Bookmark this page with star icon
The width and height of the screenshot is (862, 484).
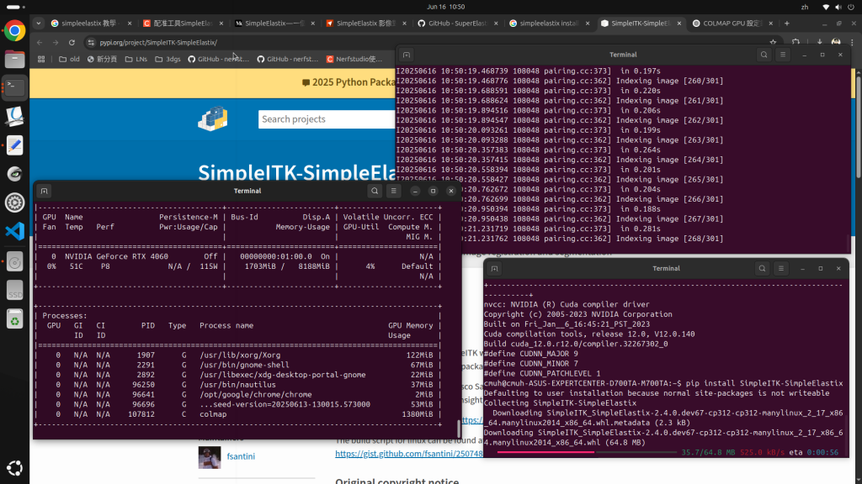[773, 42]
